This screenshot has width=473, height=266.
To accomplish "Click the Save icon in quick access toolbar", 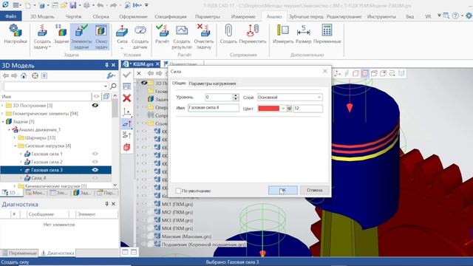I will click(73, 5).
